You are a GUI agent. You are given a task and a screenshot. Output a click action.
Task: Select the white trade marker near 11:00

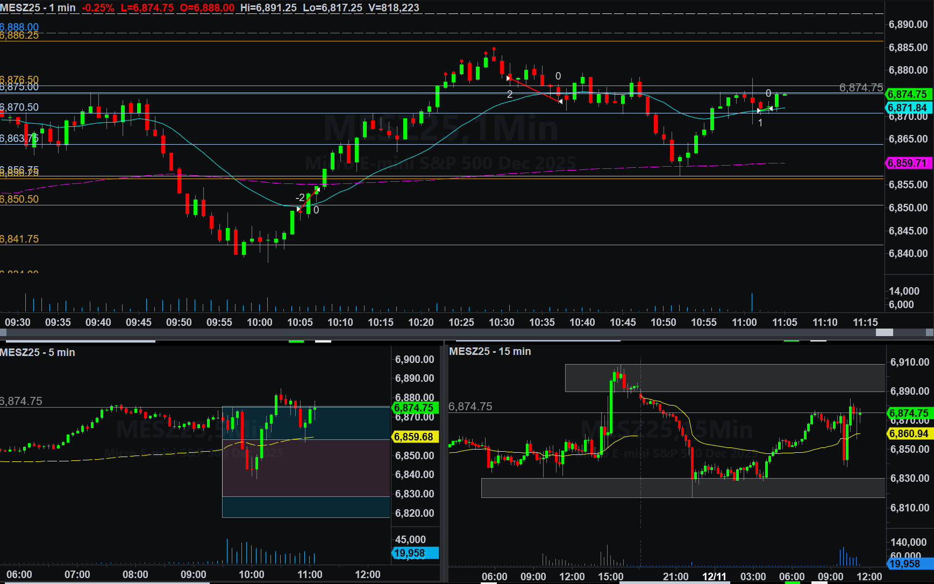759,111
